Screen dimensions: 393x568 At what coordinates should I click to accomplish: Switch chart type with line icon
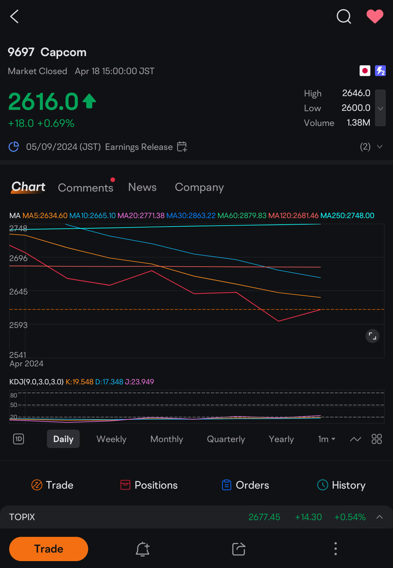tap(355, 439)
